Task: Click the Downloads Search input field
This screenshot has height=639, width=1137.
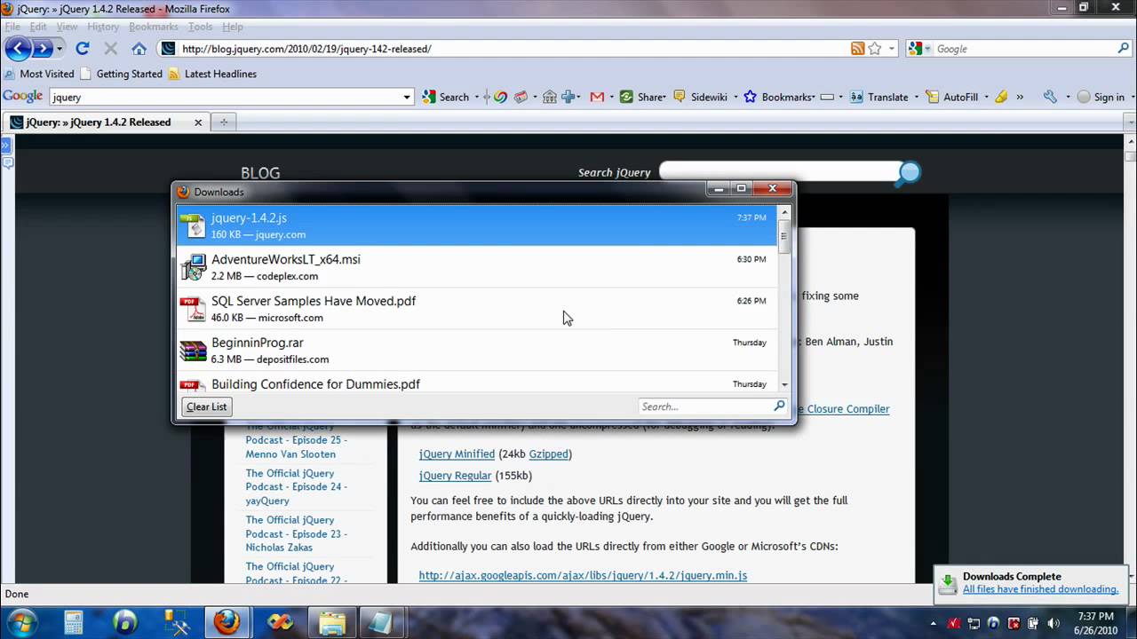Action: [704, 406]
